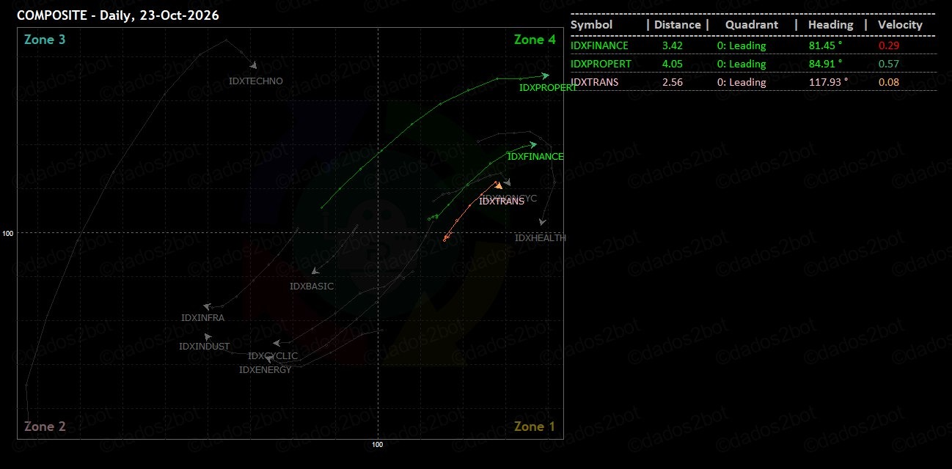Click "0: Leading" in the IDXFINANCE row
The height and width of the screenshot is (469, 952).
[742, 45]
